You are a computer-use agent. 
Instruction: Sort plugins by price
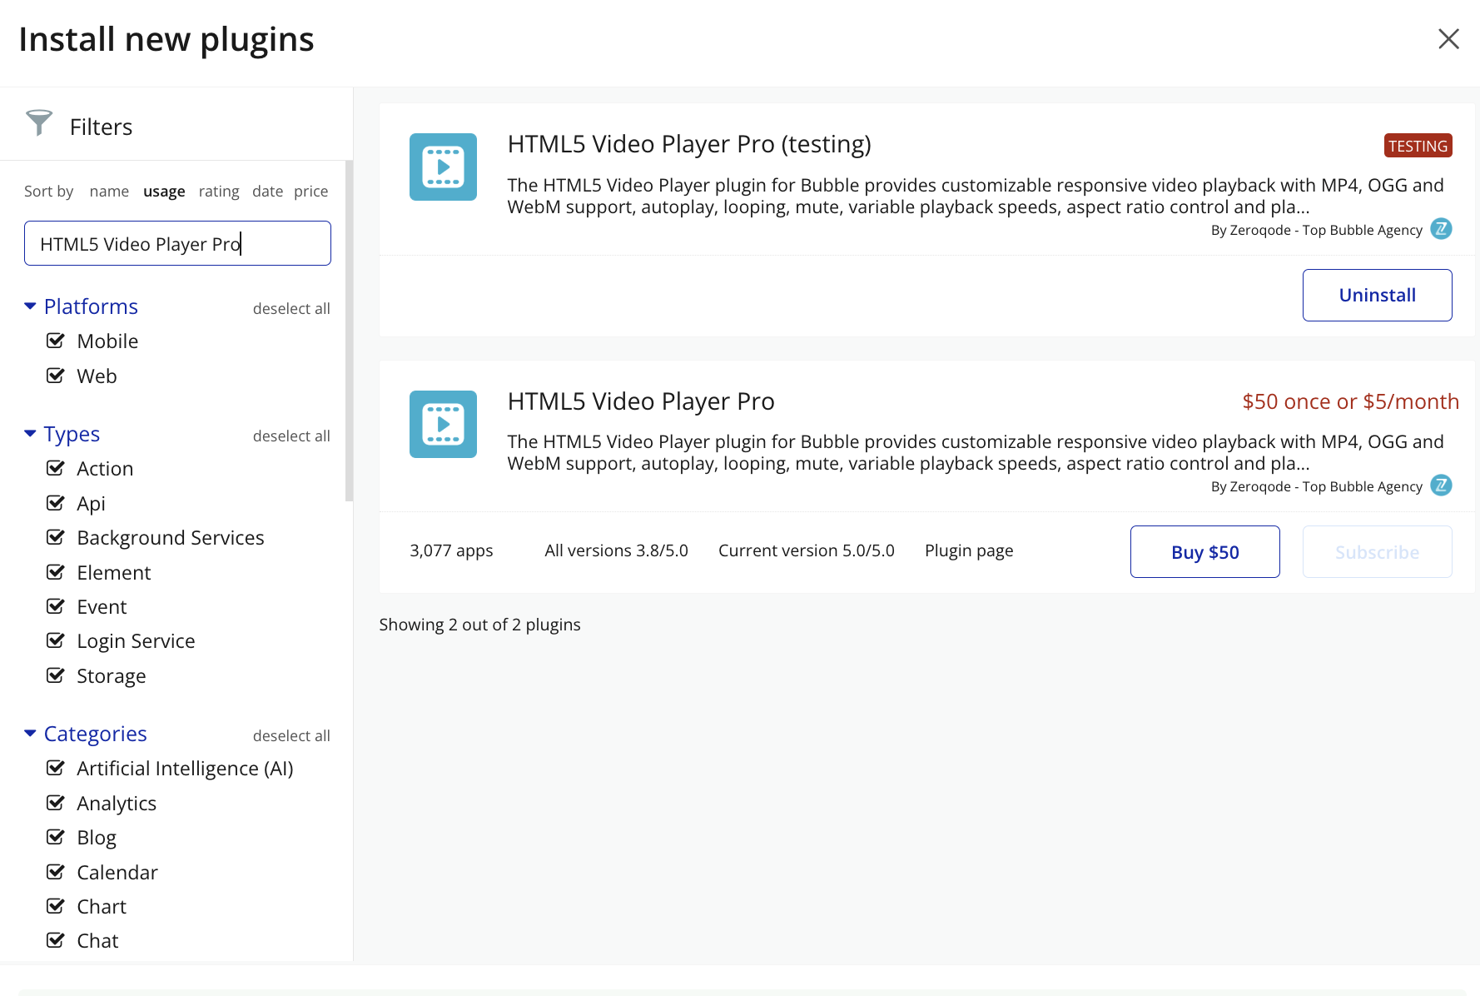[310, 192]
